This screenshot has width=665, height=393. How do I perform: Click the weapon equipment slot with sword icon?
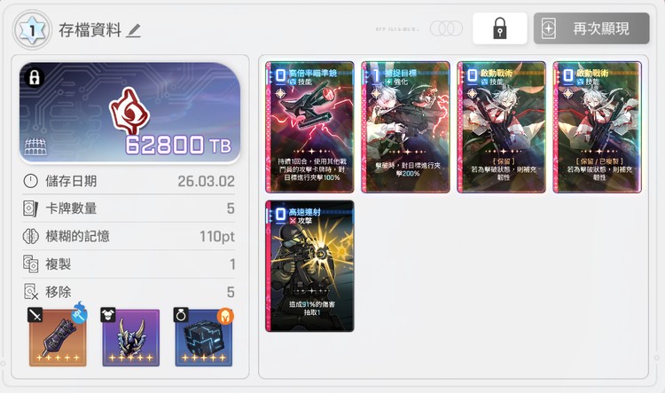point(58,337)
